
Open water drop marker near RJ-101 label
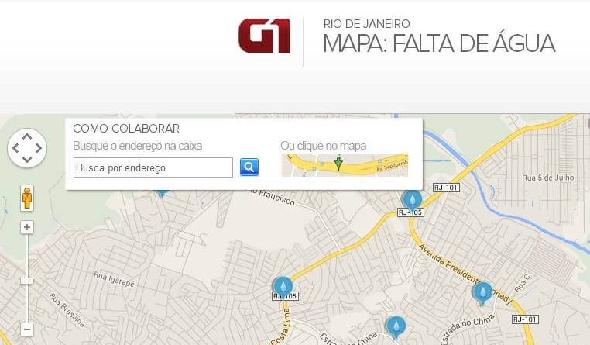coord(413,200)
